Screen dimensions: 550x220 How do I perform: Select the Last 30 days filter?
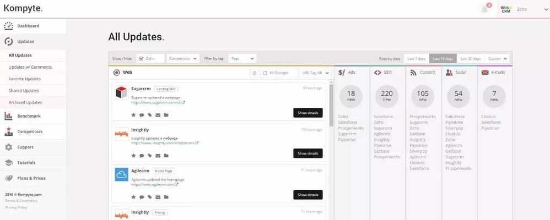(x=471, y=58)
